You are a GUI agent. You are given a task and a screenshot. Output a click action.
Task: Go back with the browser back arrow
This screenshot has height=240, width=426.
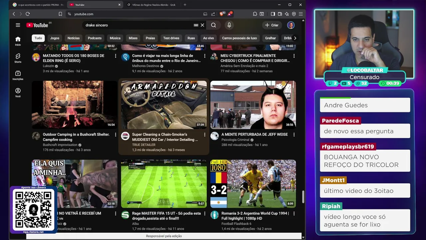coord(14,14)
